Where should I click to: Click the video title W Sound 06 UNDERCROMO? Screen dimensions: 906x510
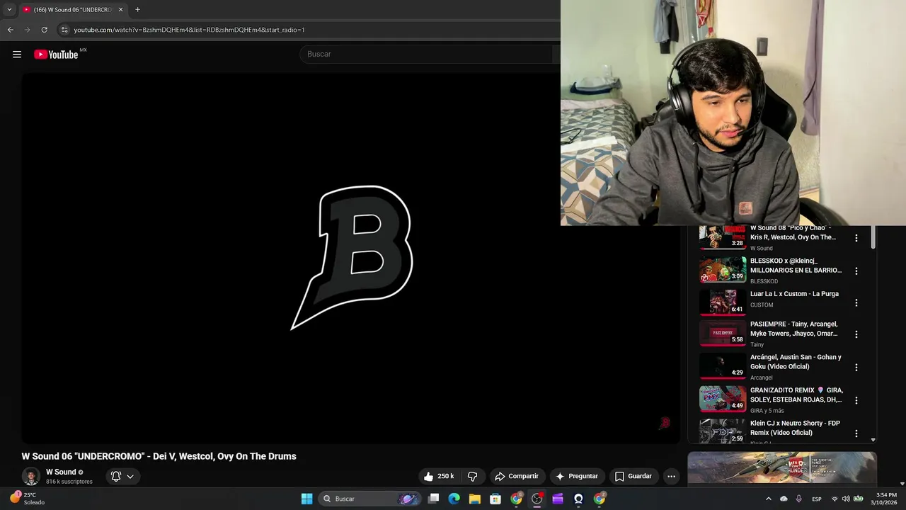coord(159,456)
